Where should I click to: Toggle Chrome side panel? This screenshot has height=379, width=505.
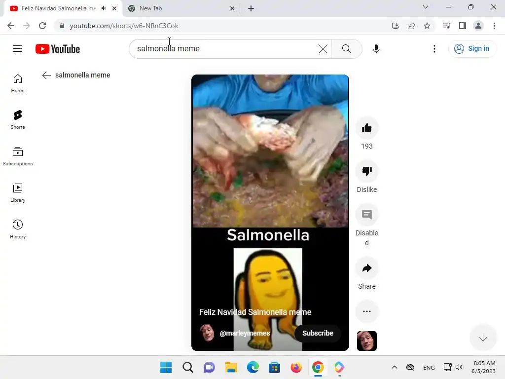click(x=463, y=26)
